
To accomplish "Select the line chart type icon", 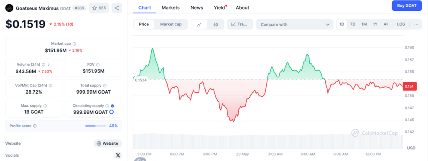I will [x=199, y=24].
